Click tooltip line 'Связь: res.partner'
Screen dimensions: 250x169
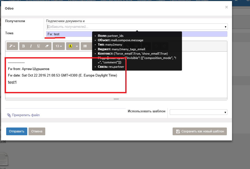pyautogui.click(x=111, y=67)
